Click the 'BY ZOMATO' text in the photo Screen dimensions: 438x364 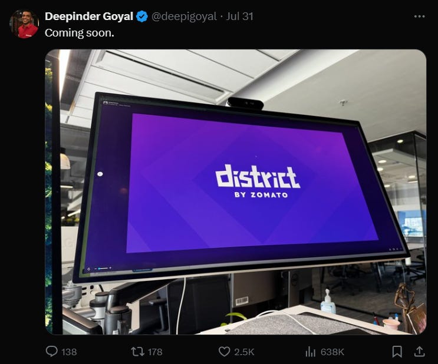point(261,195)
